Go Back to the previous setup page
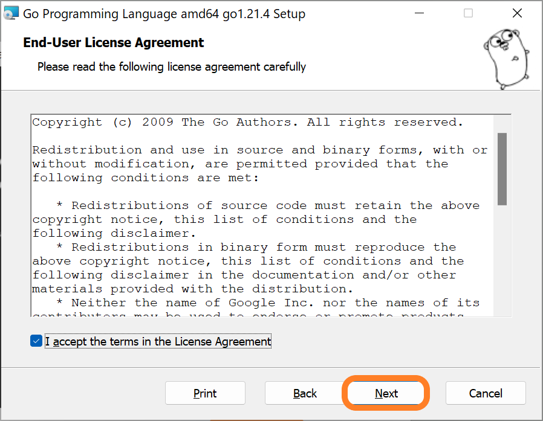The width and height of the screenshot is (543, 421). (x=305, y=393)
